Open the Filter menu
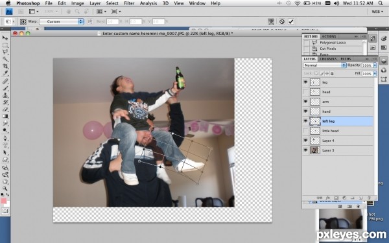The width and height of the screenshot is (389, 243). point(129,3)
